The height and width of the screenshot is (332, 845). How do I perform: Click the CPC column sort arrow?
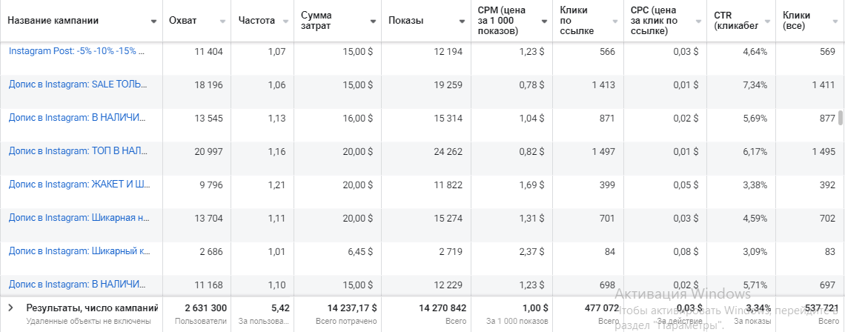pos(697,21)
